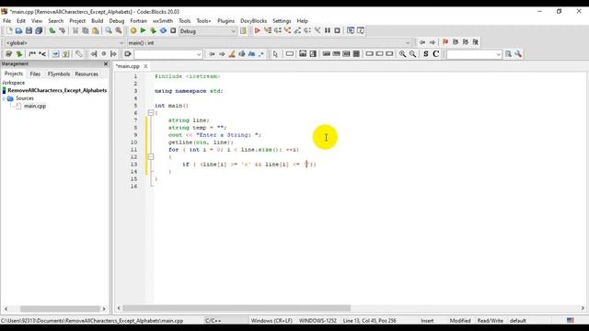The width and height of the screenshot is (589, 331).
Task: Click the Jump forward arrow icon
Action: [433, 42]
